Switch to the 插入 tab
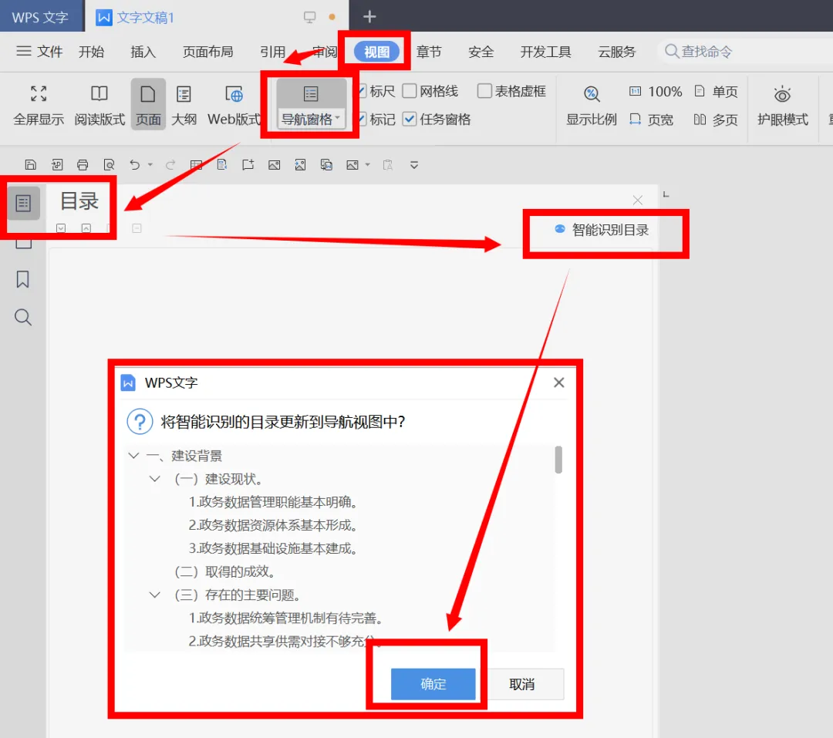Image resolution: width=833 pixels, height=738 pixels. point(143,52)
